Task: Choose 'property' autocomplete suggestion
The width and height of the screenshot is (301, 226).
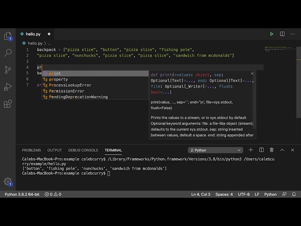Action: click(x=95, y=79)
